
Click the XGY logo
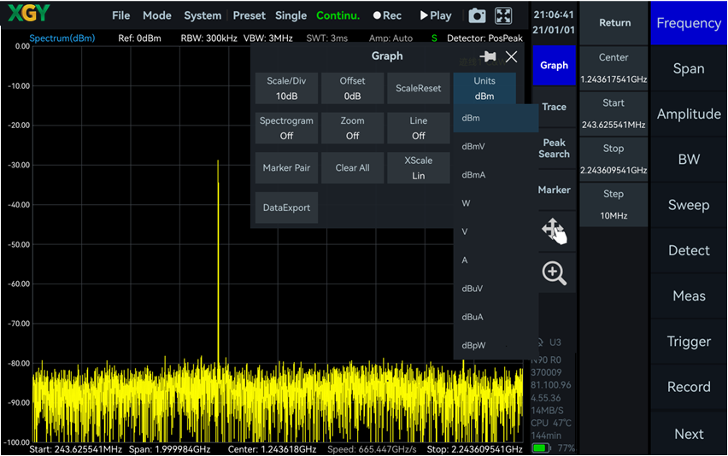(x=28, y=13)
